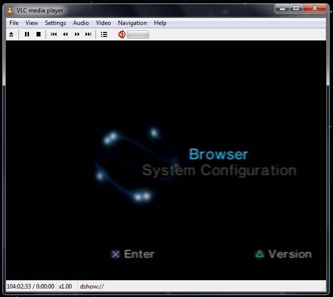Click the dshow:// source text
The height and width of the screenshot is (297, 333).
click(x=92, y=287)
